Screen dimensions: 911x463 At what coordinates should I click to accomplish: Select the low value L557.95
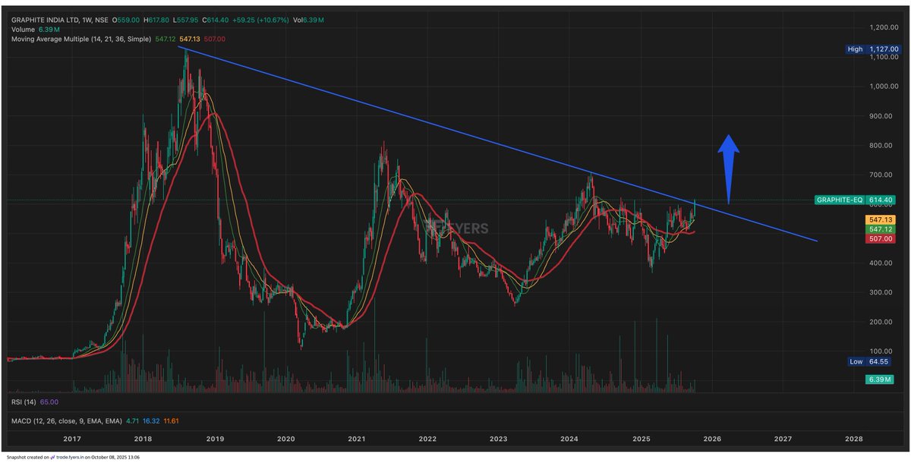click(x=185, y=20)
